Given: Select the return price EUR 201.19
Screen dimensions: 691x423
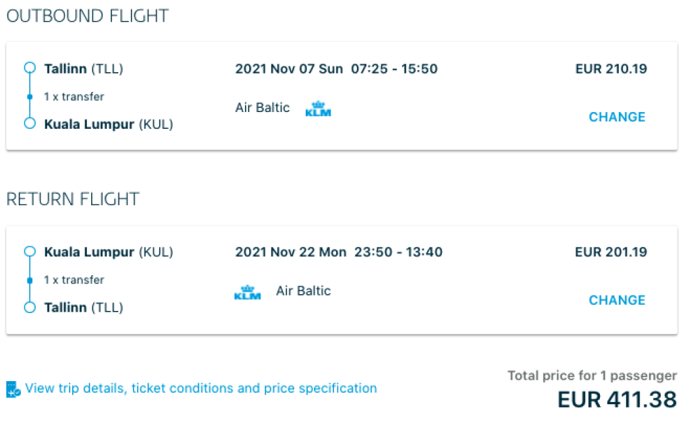Looking at the screenshot, I should tap(611, 252).
